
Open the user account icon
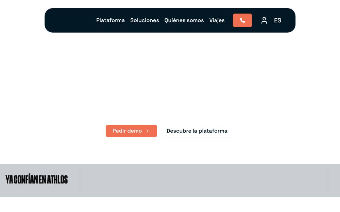click(x=264, y=20)
